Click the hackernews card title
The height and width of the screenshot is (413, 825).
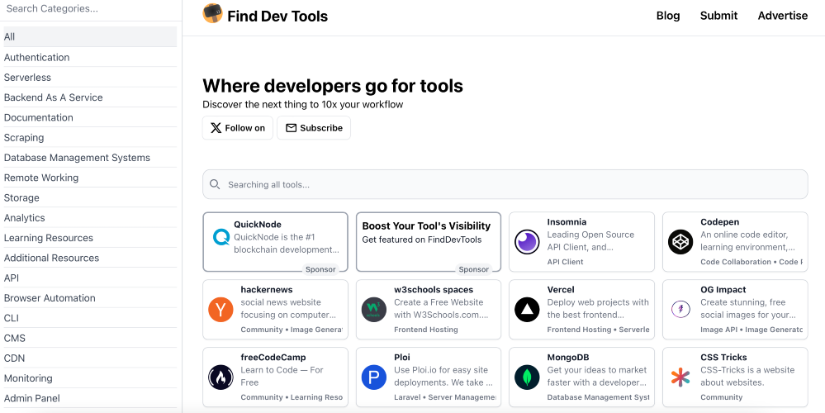[266, 289]
